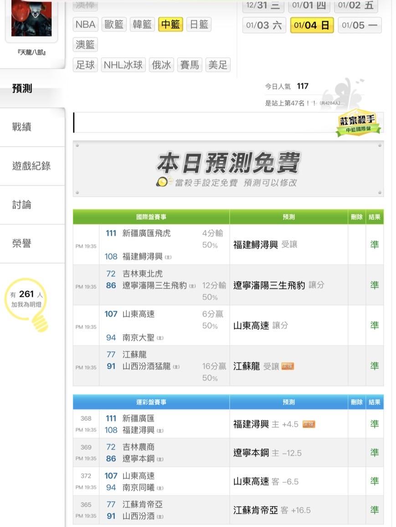Image resolution: width=396 pixels, height=527 pixels.
Task: Click 16分贏 spread text
Action: [214, 367]
